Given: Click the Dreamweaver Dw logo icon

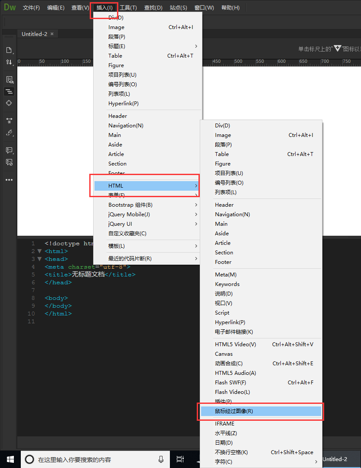Looking at the screenshot, I should [x=10, y=7].
